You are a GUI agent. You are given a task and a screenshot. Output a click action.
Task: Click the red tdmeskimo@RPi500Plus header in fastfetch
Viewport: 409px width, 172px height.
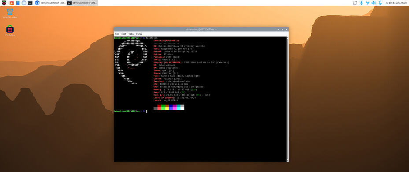point(166,40)
